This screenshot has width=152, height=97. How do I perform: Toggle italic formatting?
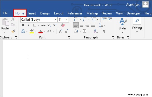(x=29, y=25)
